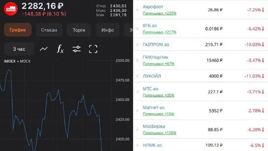Switch to the Стакан tab
268x151 pixels.
coord(49,30)
